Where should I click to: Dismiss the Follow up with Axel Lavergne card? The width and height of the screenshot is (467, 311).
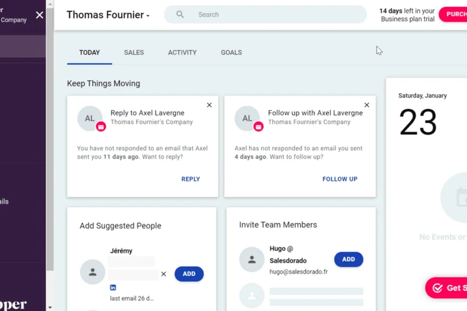click(367, 105)
